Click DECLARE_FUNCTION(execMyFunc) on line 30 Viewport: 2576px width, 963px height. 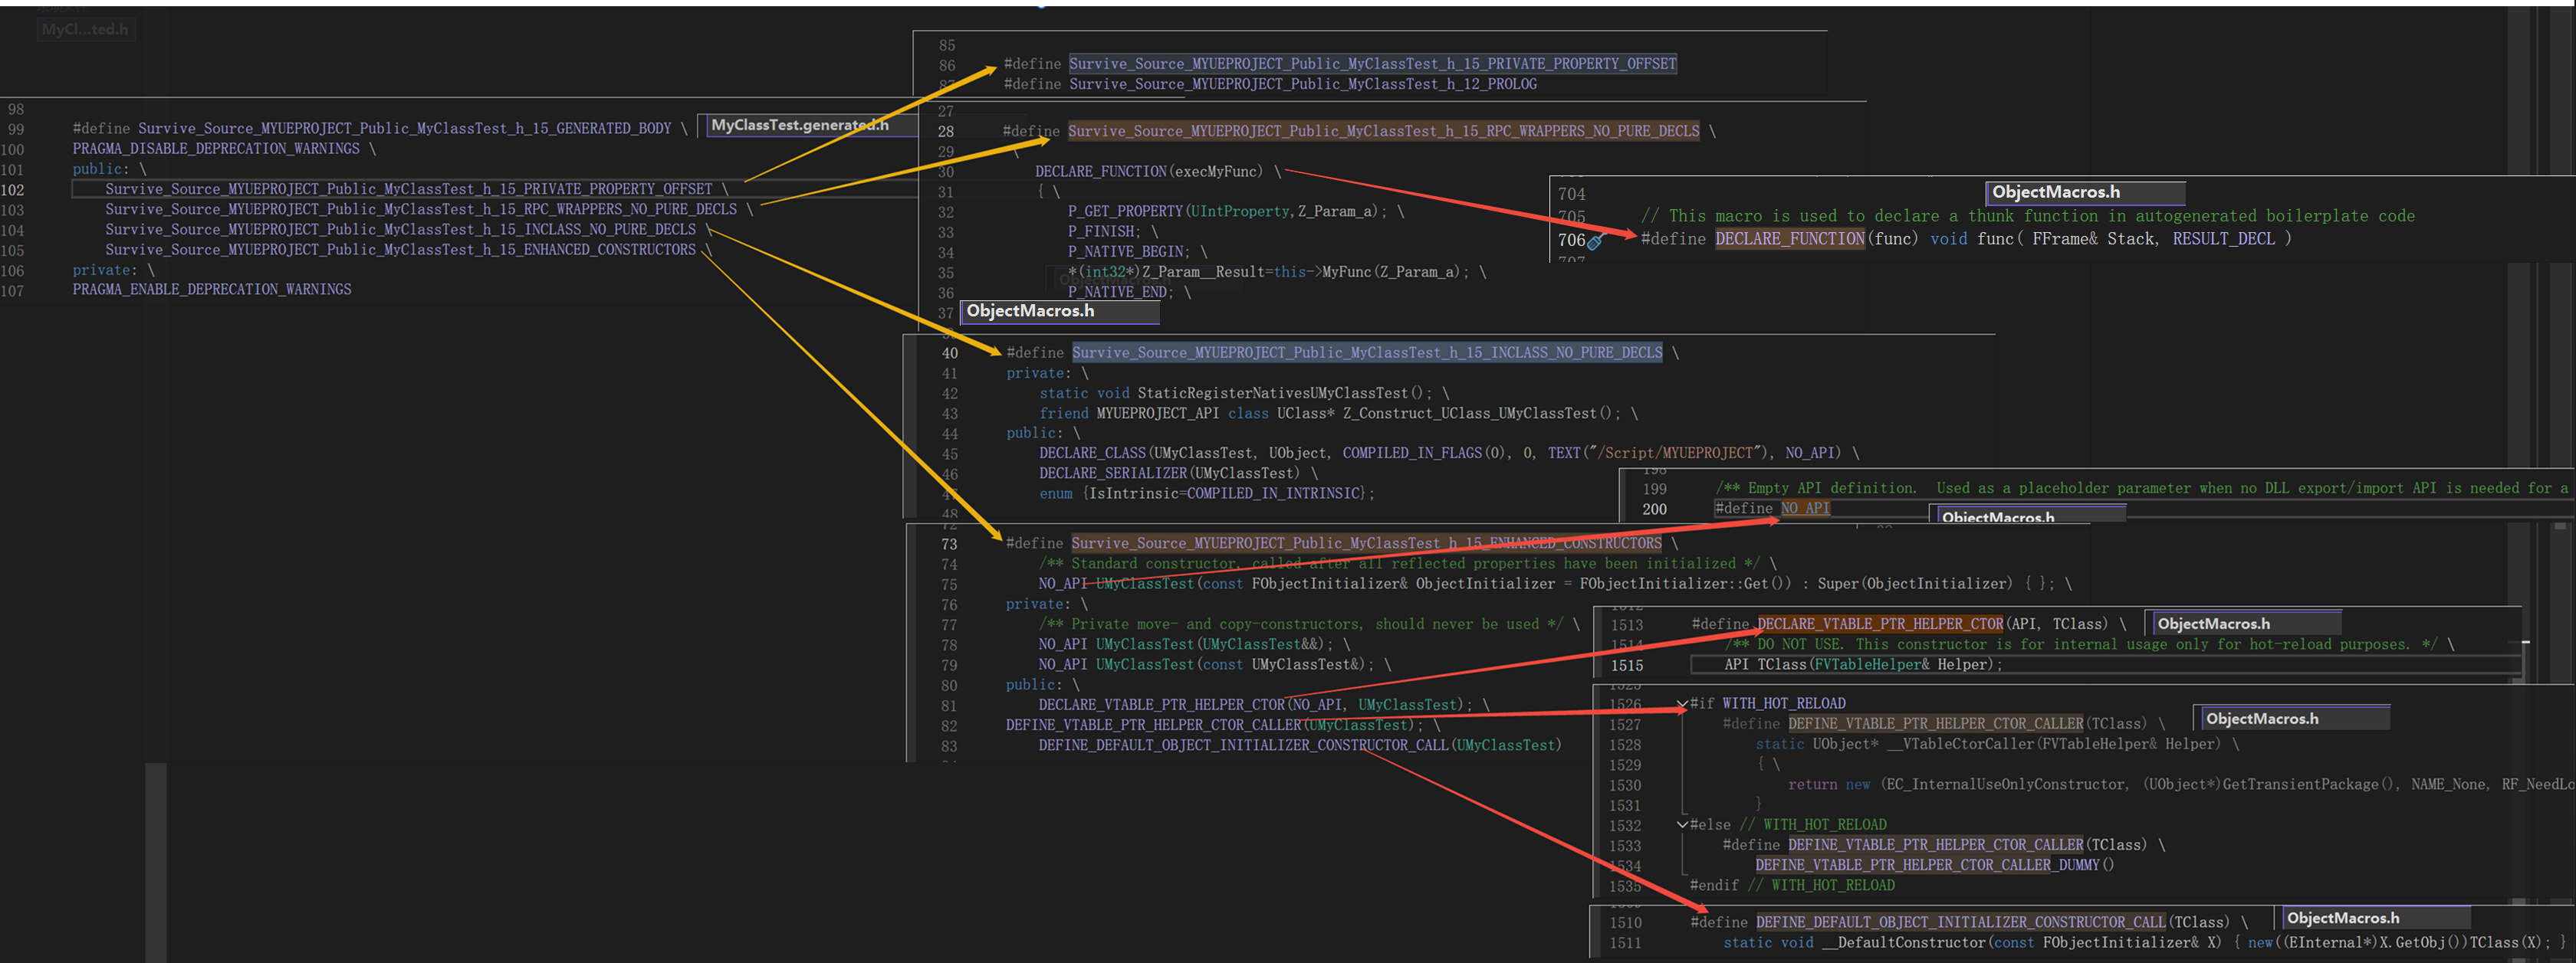tap(1150, 172)
